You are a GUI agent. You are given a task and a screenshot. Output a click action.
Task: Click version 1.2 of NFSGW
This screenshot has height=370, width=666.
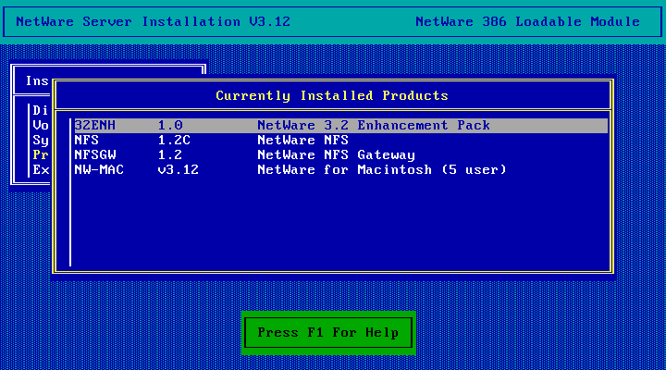pos(170,155)
